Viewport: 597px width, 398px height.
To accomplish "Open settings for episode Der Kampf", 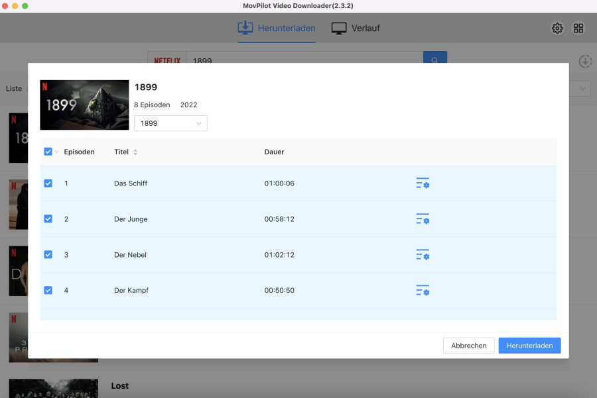I will (423, 291).
